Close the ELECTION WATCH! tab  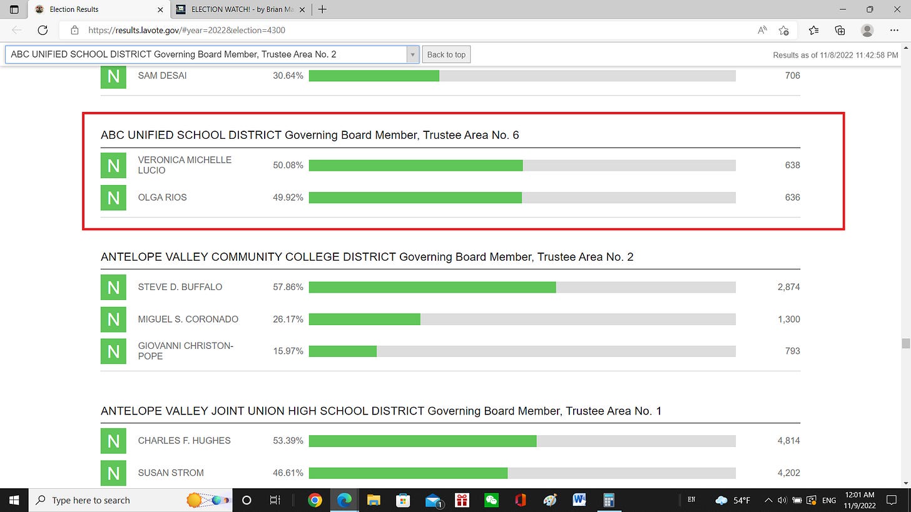click(x=303, y=9)
